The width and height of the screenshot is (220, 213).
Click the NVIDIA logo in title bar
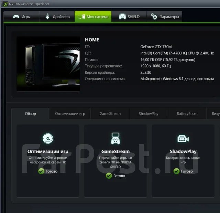tap(5, 4)
